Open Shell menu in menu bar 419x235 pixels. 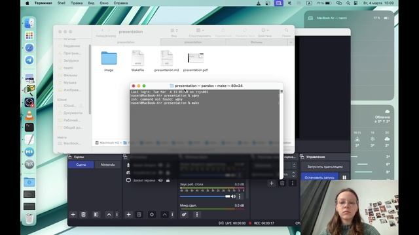pos(61,3)
